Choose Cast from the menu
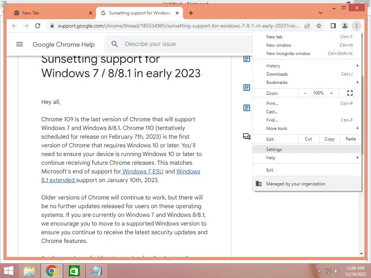371x278 pixels. pyautogui.click(x=307, y=111)
